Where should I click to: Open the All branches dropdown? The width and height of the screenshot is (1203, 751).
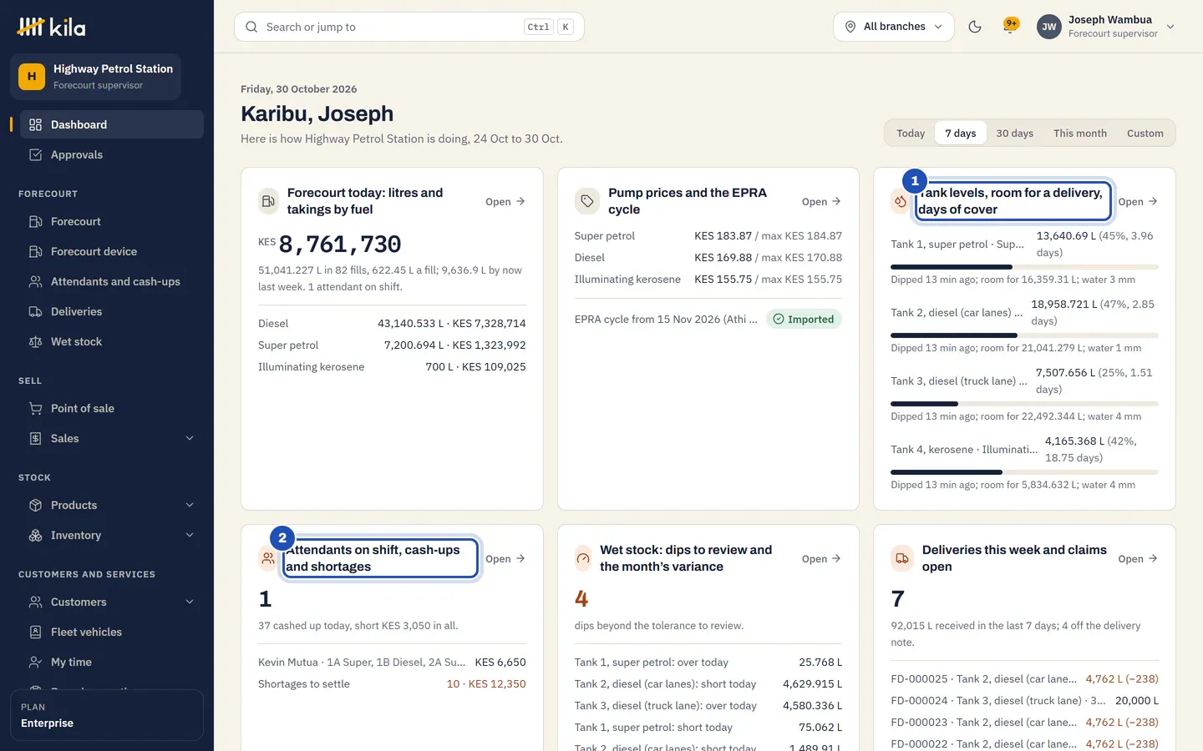pos(893,27)
